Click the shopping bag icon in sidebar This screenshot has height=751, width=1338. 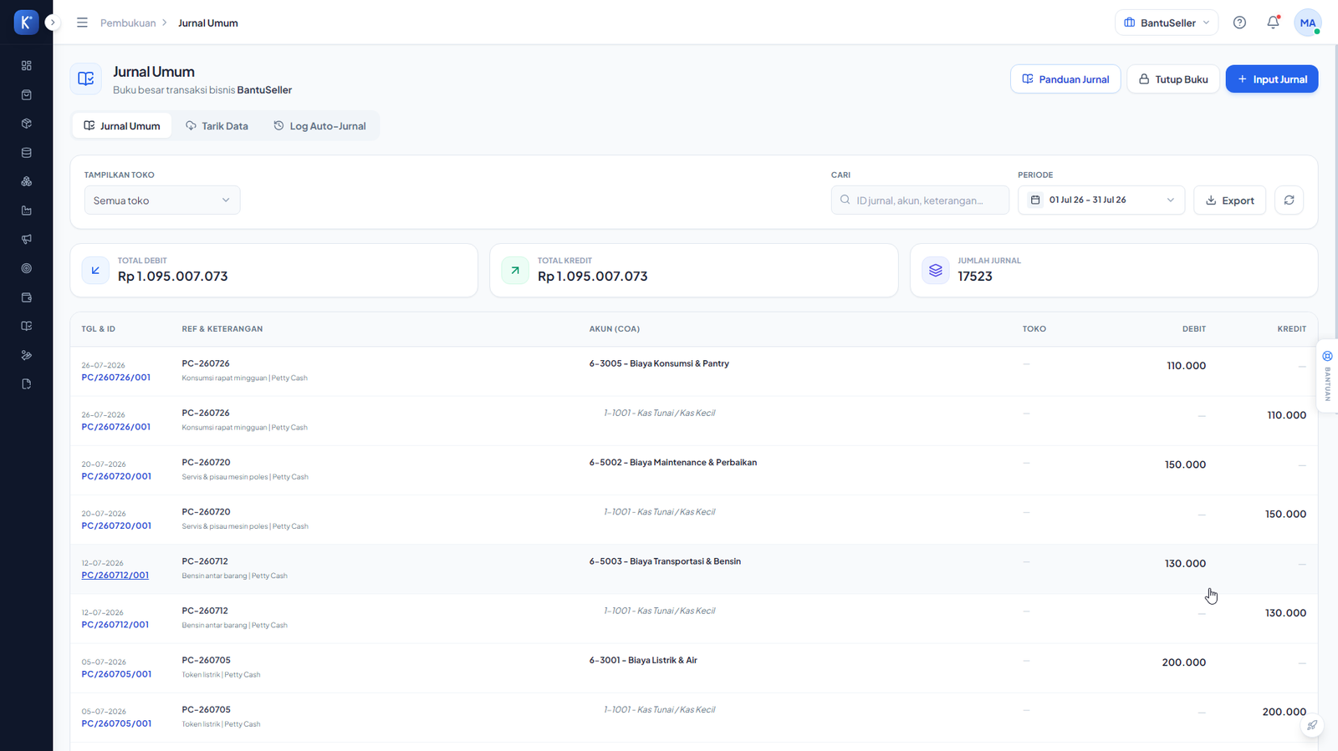tap(26, 94)
